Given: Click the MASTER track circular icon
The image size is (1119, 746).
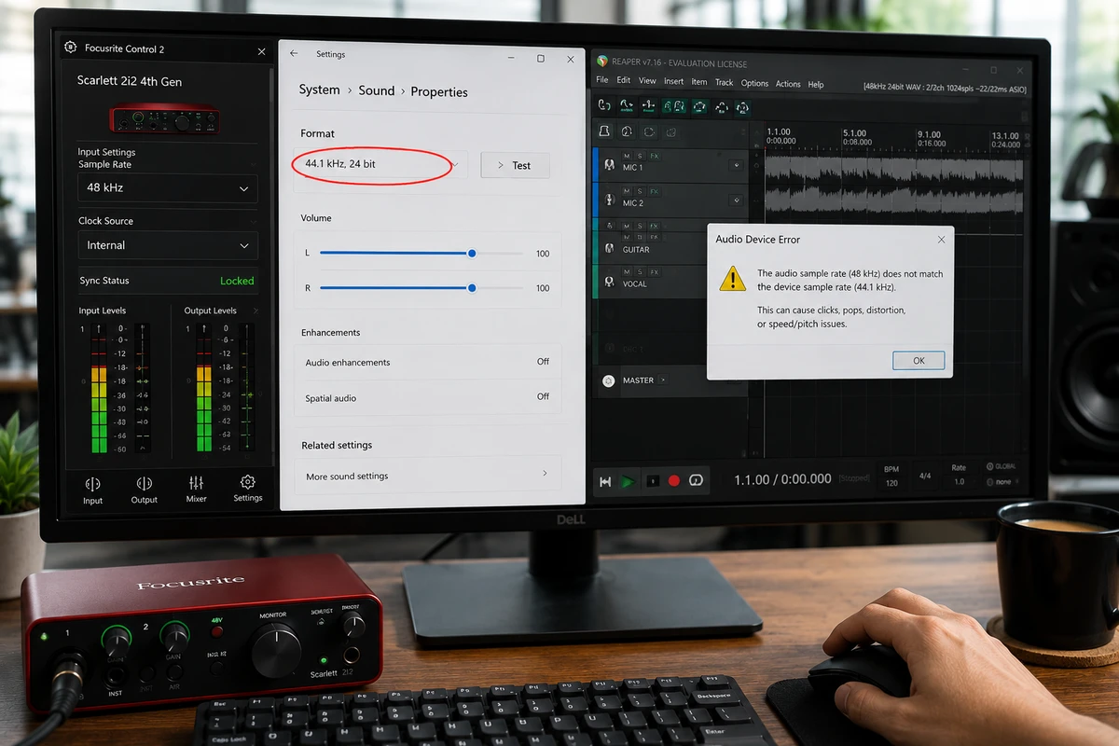Looking at the screenshot, I should [x=609, y=380].
